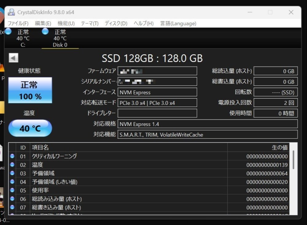
Task: Open the 機能(U) menu
Action: pos(66,24)
